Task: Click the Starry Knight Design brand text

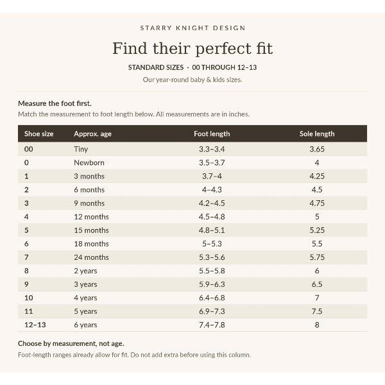Action: coord(193,28)
